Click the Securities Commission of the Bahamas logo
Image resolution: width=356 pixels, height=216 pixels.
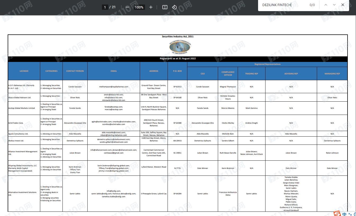point(180,47)
